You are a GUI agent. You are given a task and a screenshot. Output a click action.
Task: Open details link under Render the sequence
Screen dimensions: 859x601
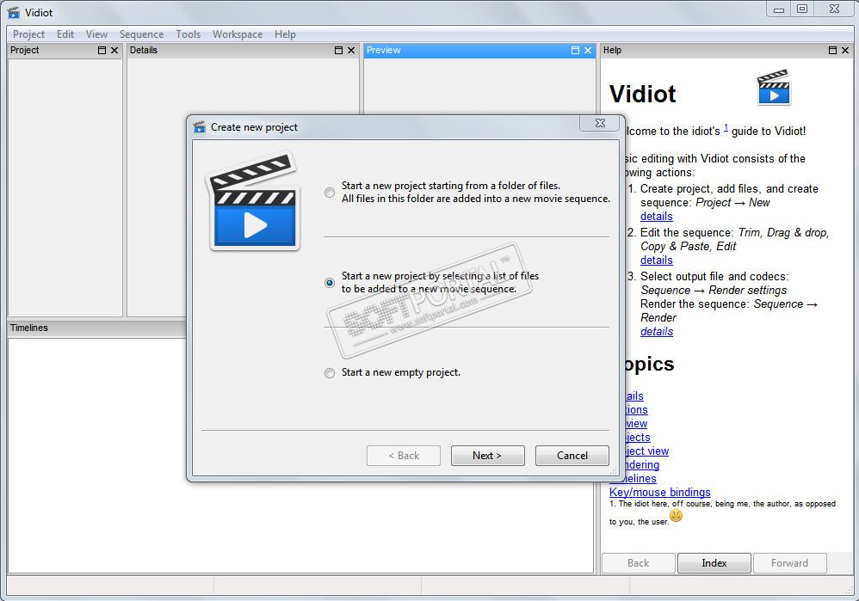pyautogui.click(x=657, y=331)
